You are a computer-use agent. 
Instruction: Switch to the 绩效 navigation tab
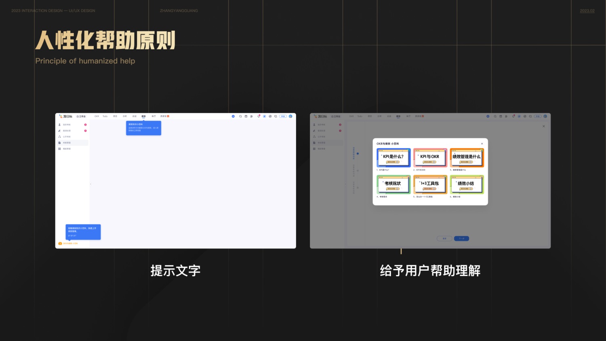pos(144,116)
